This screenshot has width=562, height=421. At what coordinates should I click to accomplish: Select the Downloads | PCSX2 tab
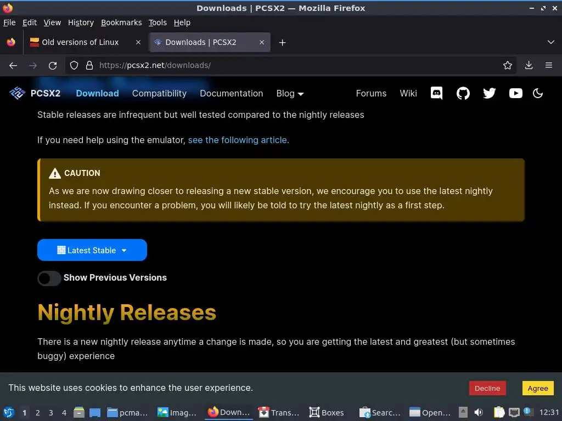(x=210, y=42)
